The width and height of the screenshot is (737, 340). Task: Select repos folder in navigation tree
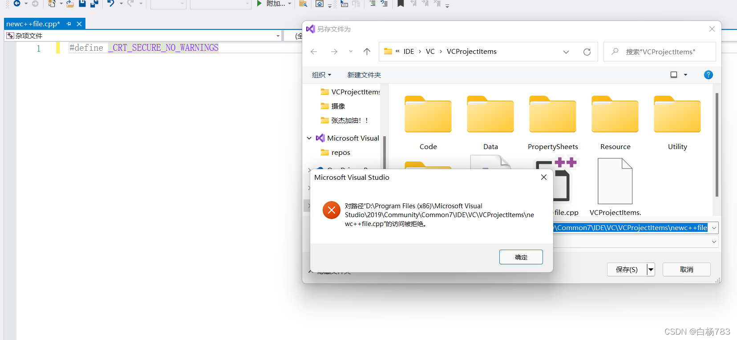point(336,152)
